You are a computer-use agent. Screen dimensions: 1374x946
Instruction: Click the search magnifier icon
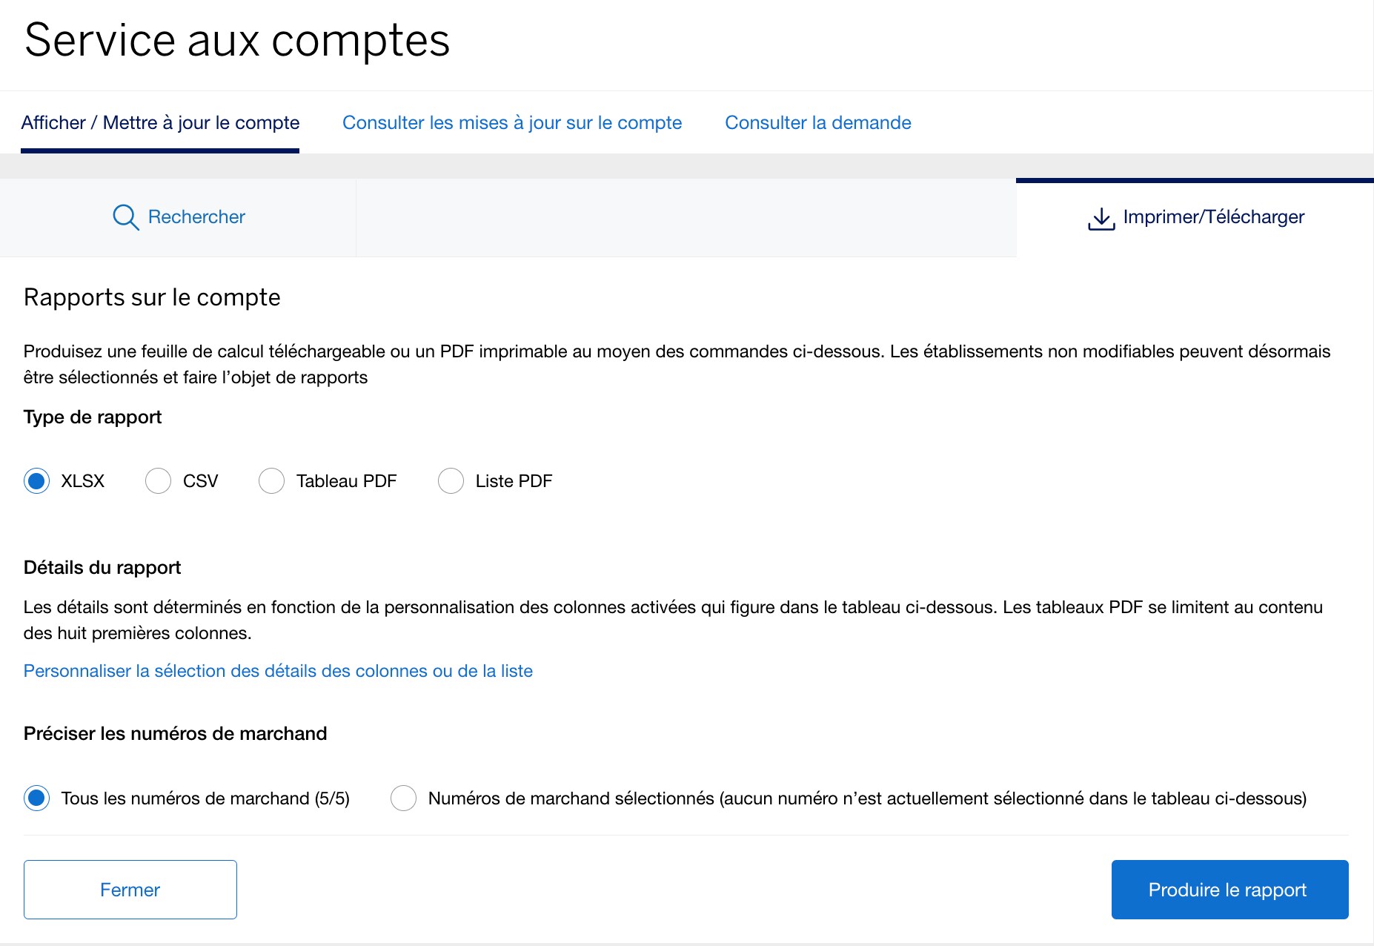coord(125,216)
